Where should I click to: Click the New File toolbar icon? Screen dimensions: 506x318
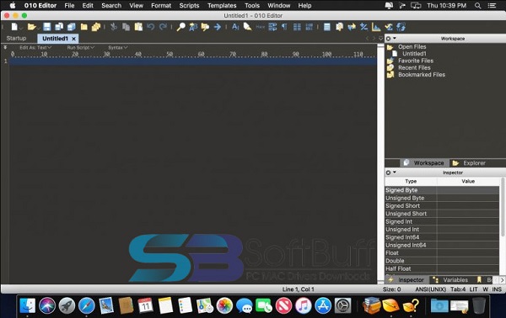click(14, 27)
